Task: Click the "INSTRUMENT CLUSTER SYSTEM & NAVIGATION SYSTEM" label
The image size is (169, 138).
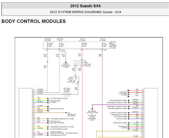Action: (x=92, y=114)
